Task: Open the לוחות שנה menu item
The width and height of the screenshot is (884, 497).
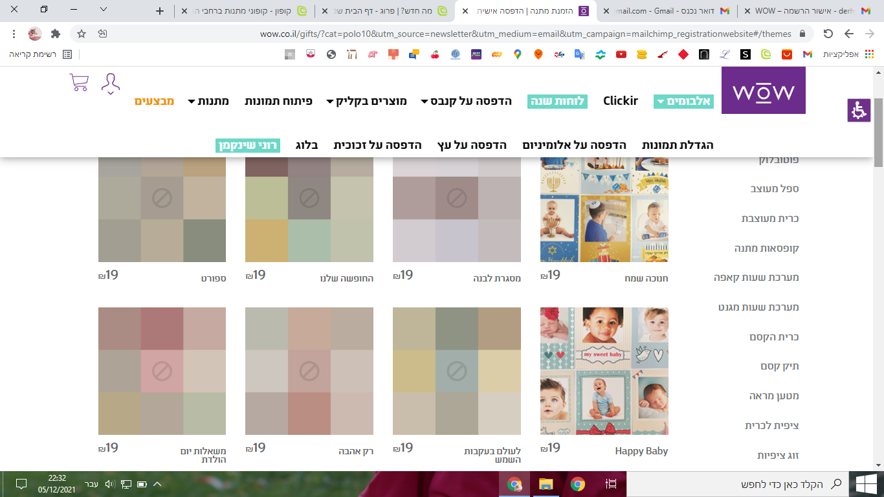Action: pos(557,101)
